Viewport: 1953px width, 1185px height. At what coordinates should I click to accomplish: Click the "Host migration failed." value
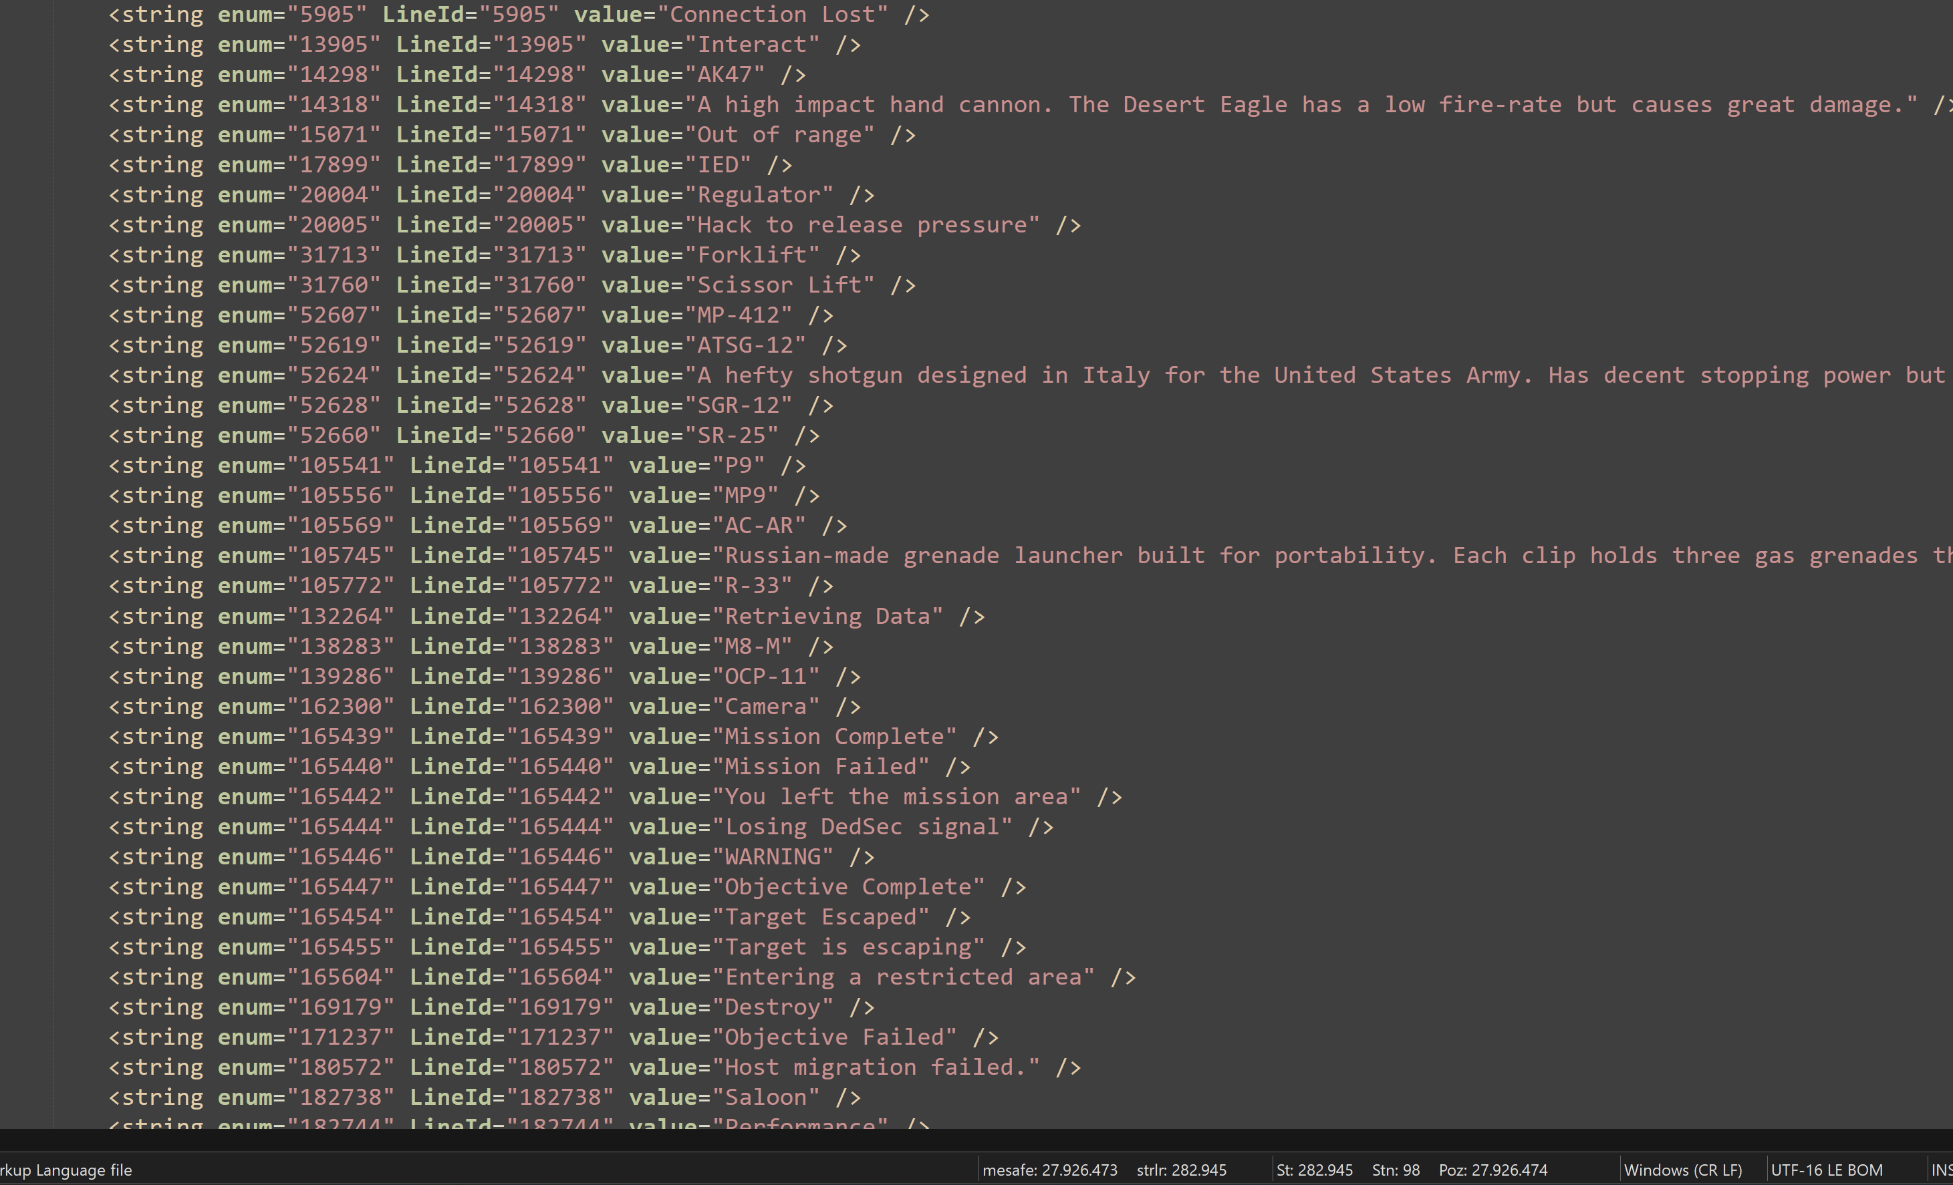(876, 1067)
